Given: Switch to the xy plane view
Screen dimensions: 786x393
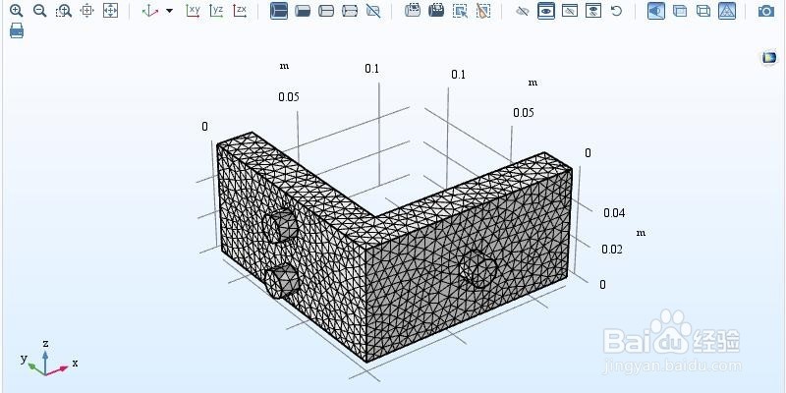Looking at the screenshot, I should [193, 11].
